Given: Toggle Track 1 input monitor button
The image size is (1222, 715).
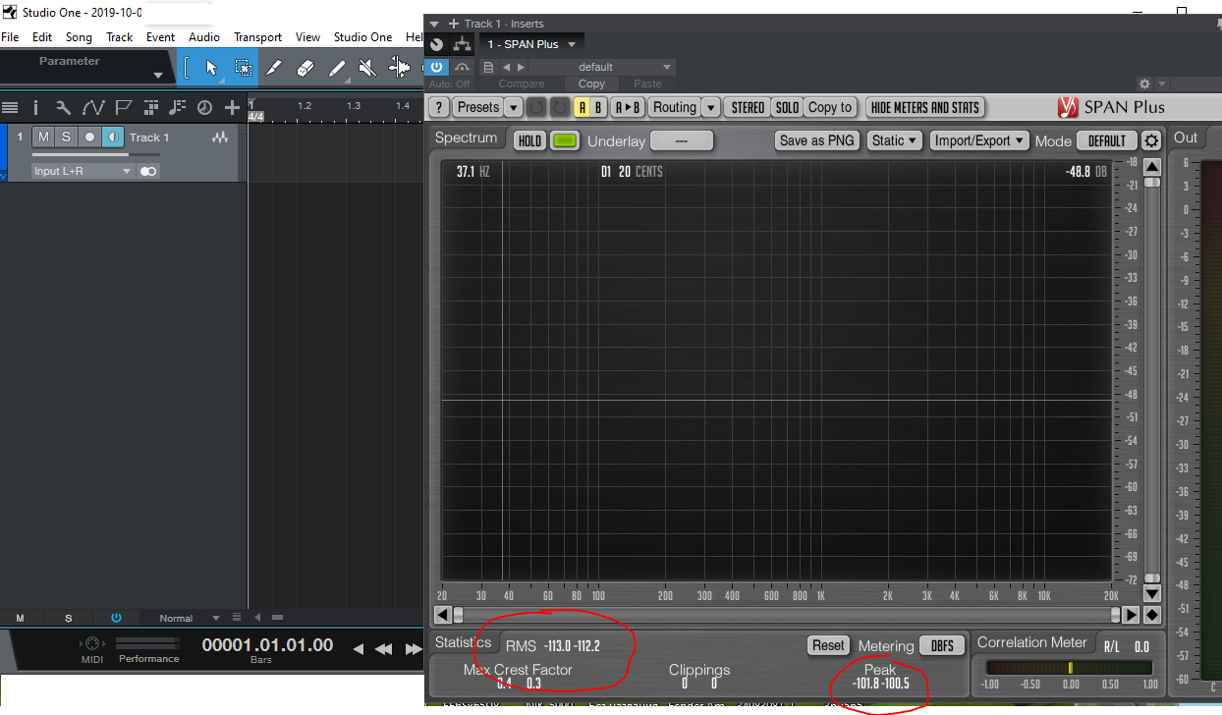Looking at the screenshot, I should point(112,137).
